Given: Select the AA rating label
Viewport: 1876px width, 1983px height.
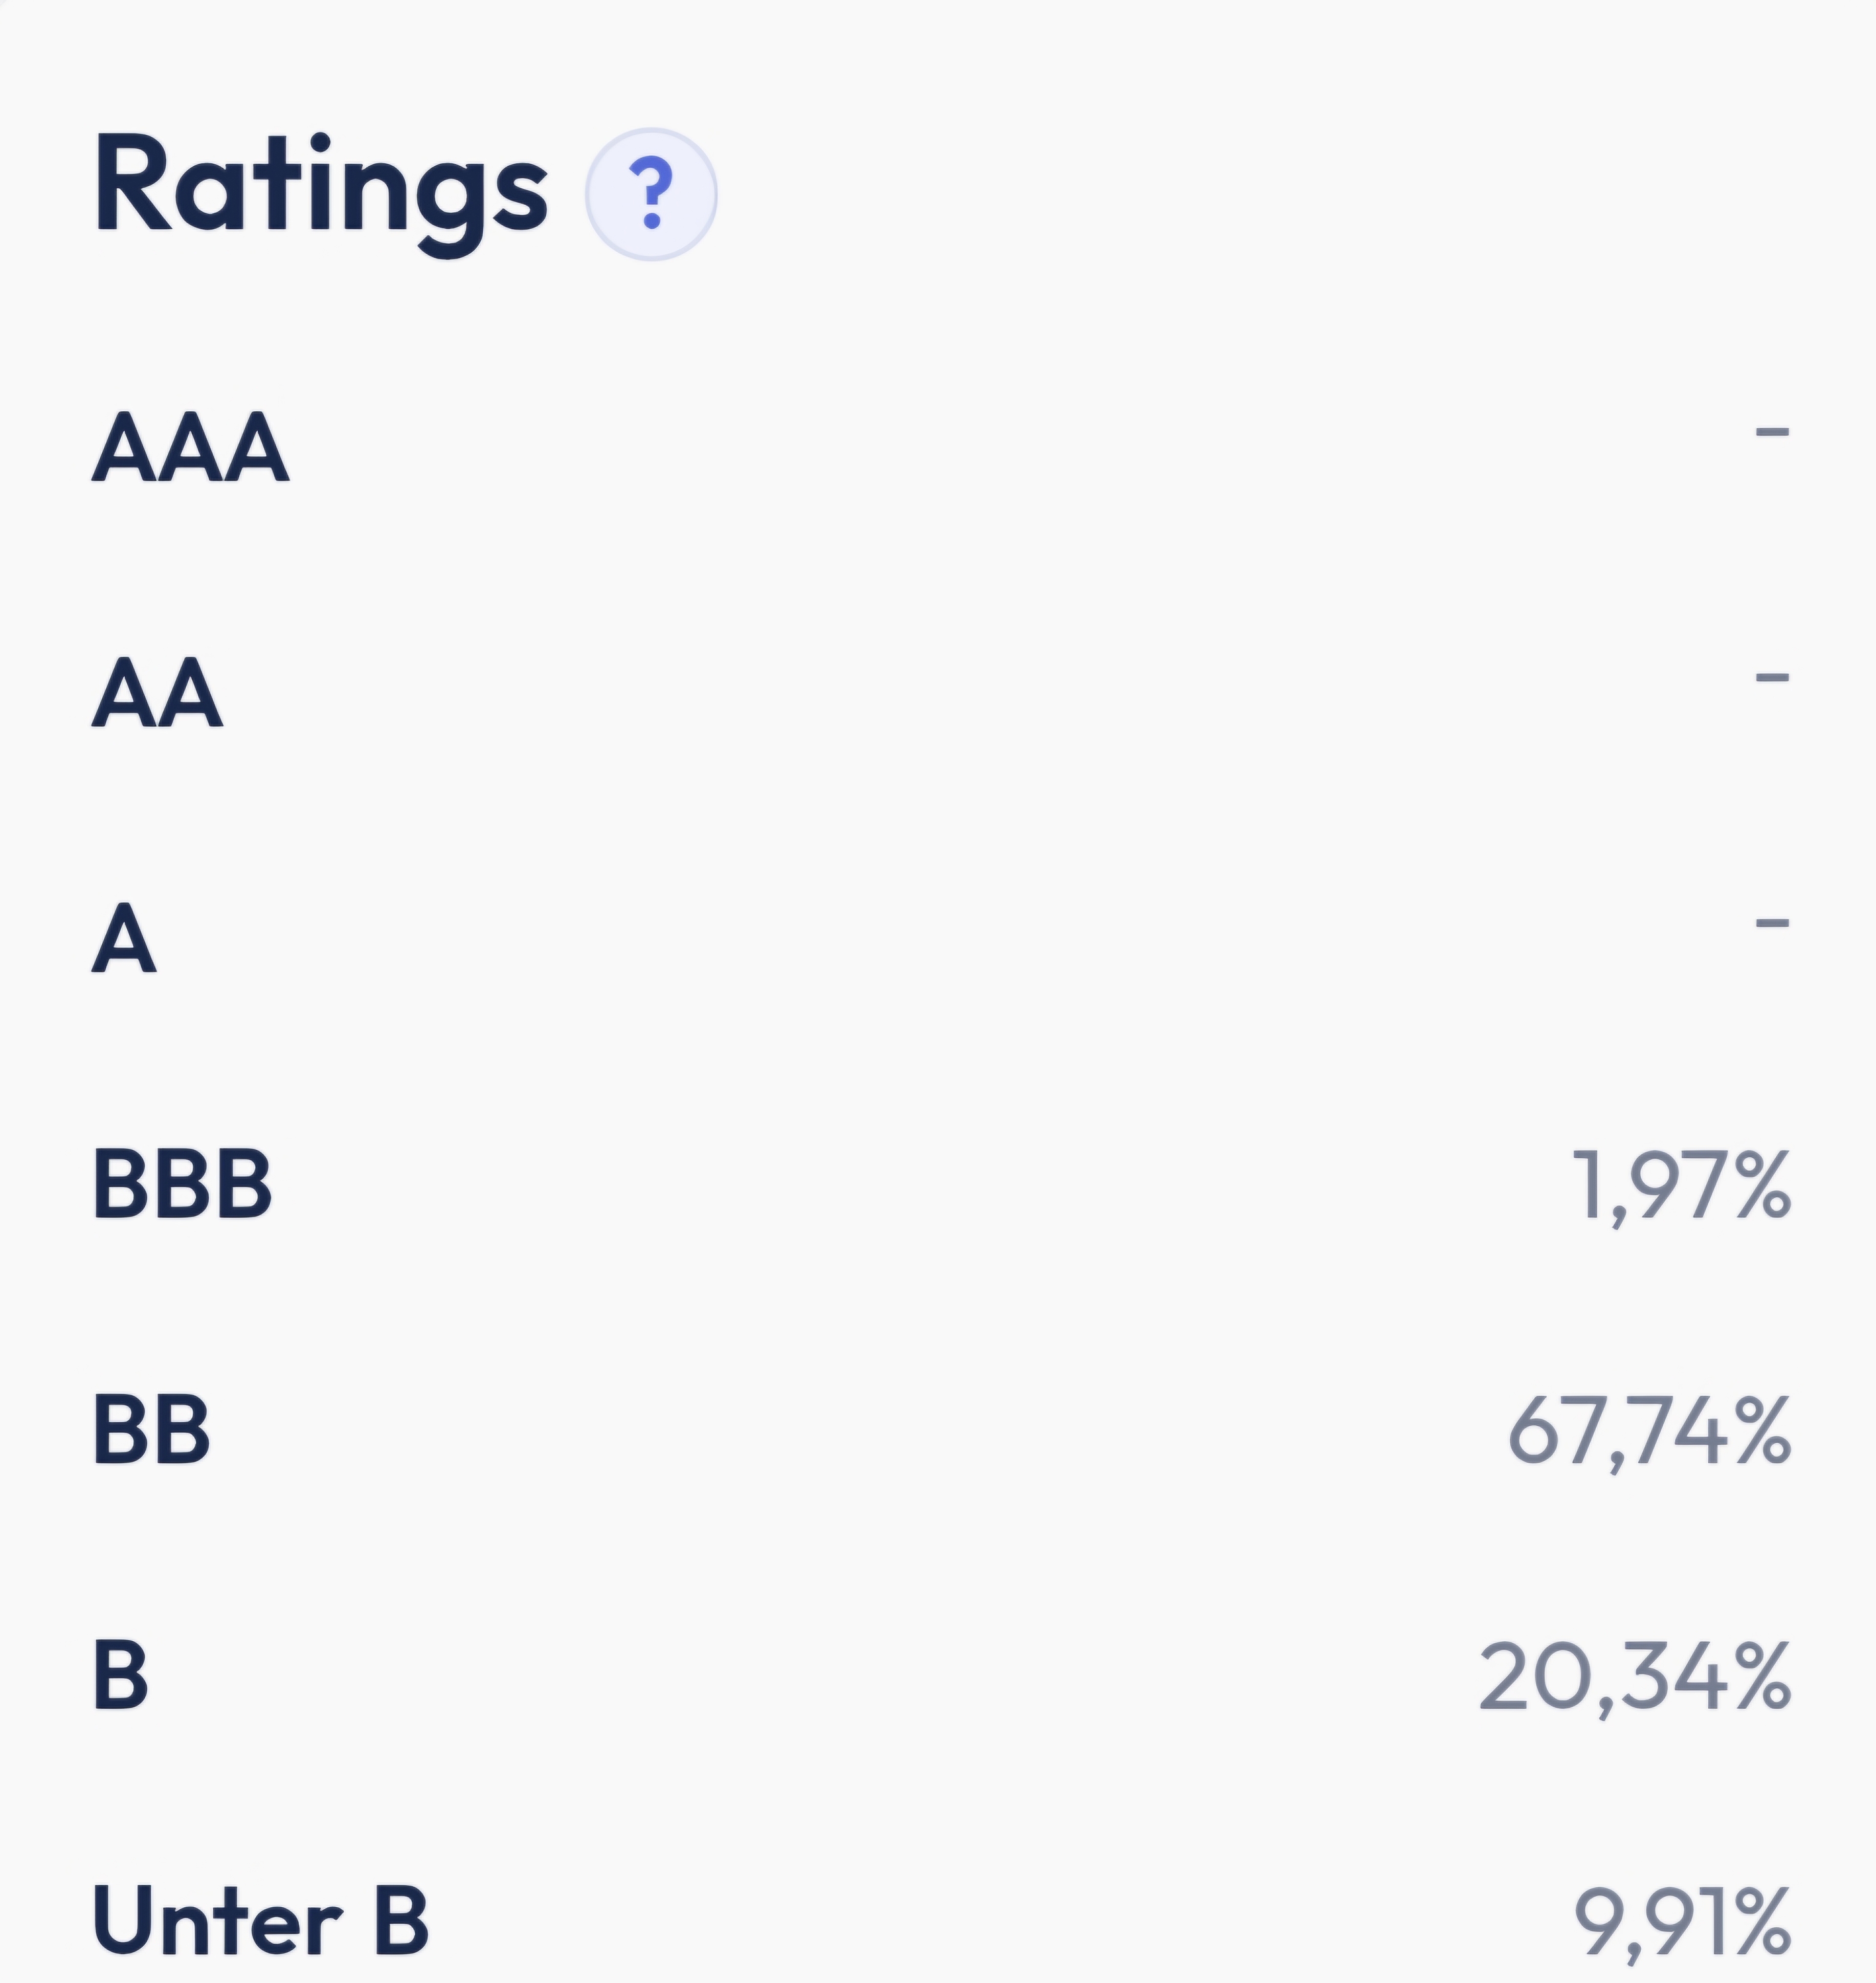Looking at the screenshot, I should (157, 692).
